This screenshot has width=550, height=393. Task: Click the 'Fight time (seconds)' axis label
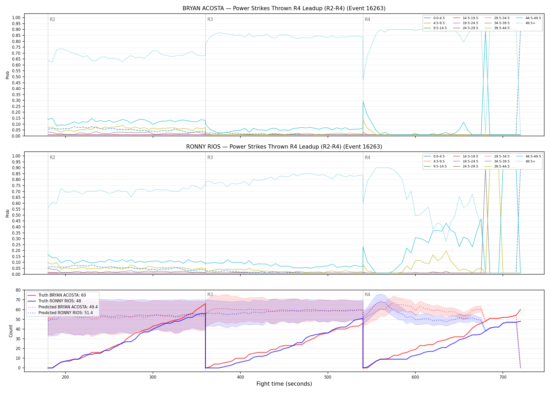pyautogui.click(x=284, y=384)
